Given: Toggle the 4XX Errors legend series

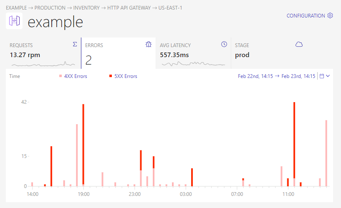Looking at the screenshot, I should (73, 76).
